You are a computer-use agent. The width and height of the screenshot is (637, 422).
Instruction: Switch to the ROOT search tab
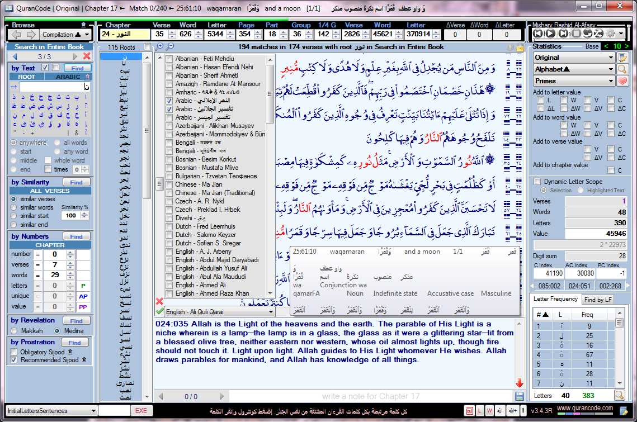tap(26, 77)
